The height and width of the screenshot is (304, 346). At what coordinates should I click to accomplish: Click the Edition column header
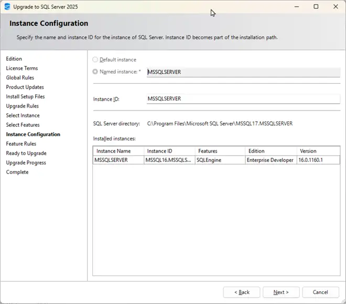pyautogui.click(x=271, y=151)
